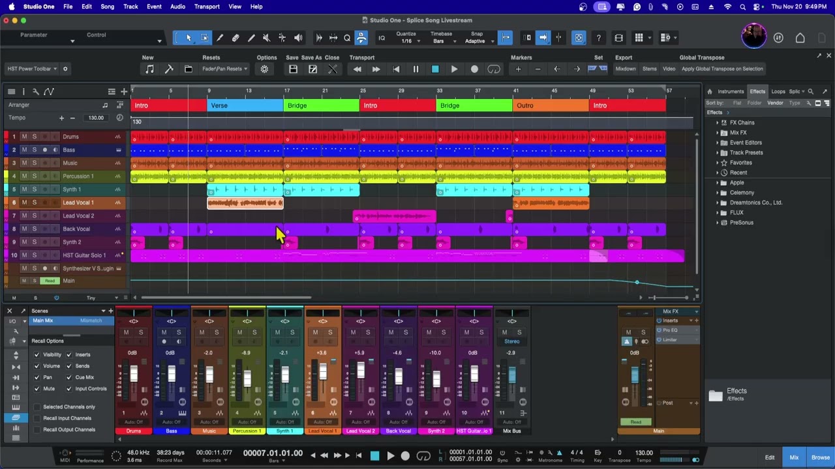Mute the Lead Vocal 1 track

(24, 203)
